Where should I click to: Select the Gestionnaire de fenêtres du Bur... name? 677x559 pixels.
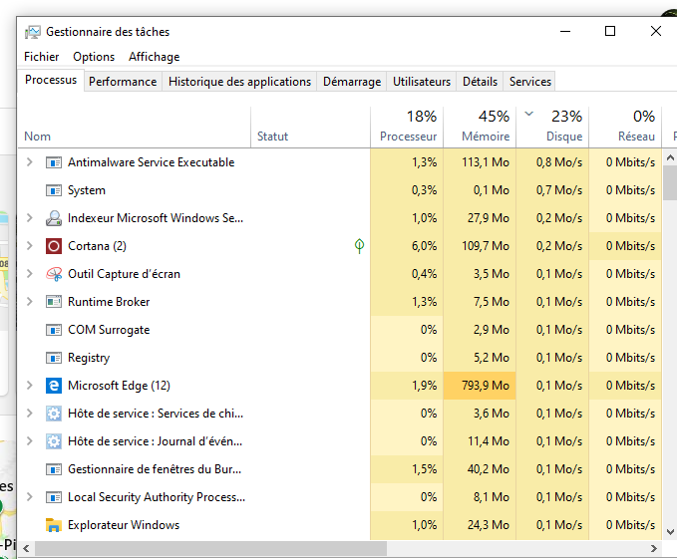155,469
